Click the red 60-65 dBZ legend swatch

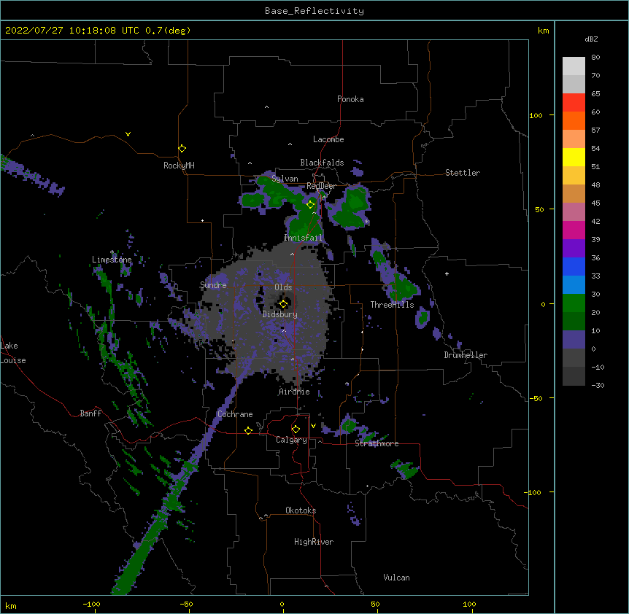574,103
